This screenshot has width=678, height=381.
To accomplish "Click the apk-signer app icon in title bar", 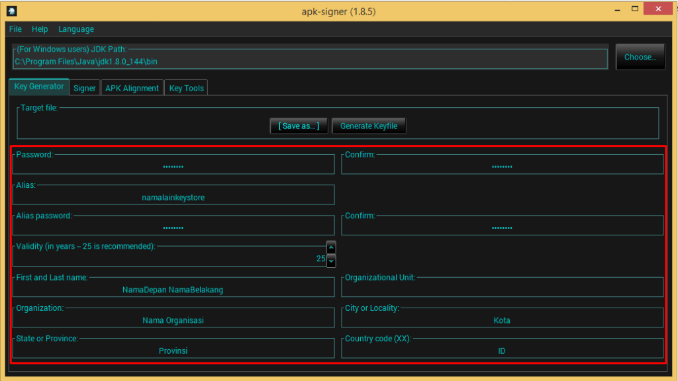I will pos(11,11).
